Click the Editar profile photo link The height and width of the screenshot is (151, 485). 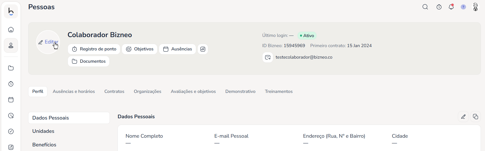(48, 42)
